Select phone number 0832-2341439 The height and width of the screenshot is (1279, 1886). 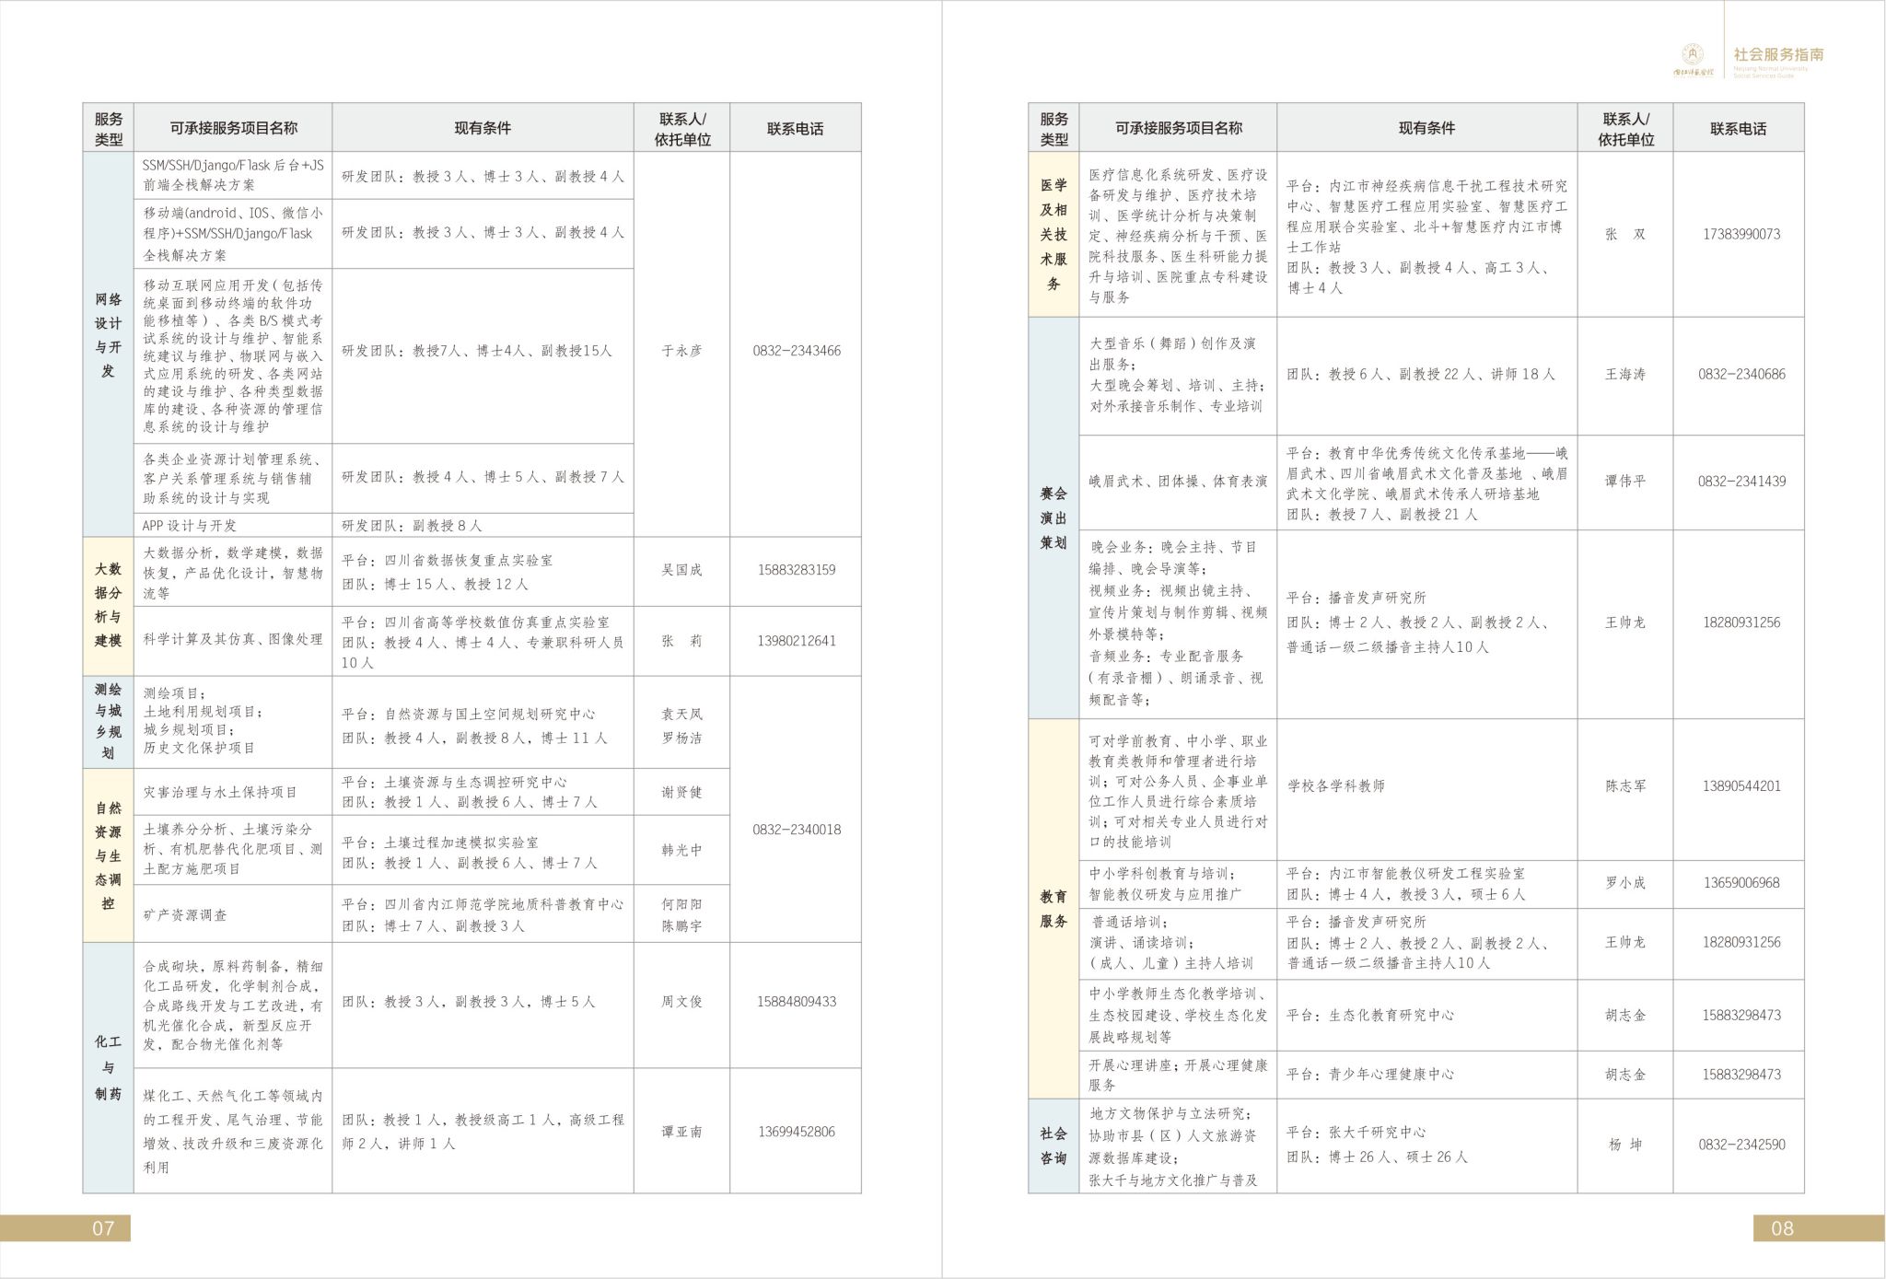1741,482
